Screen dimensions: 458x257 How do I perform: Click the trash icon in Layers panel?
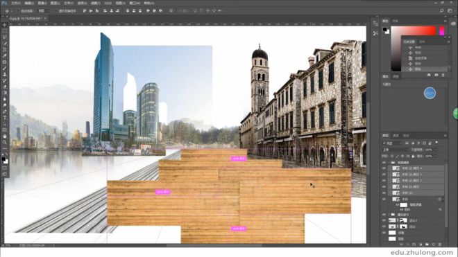[x=440, y=244]
